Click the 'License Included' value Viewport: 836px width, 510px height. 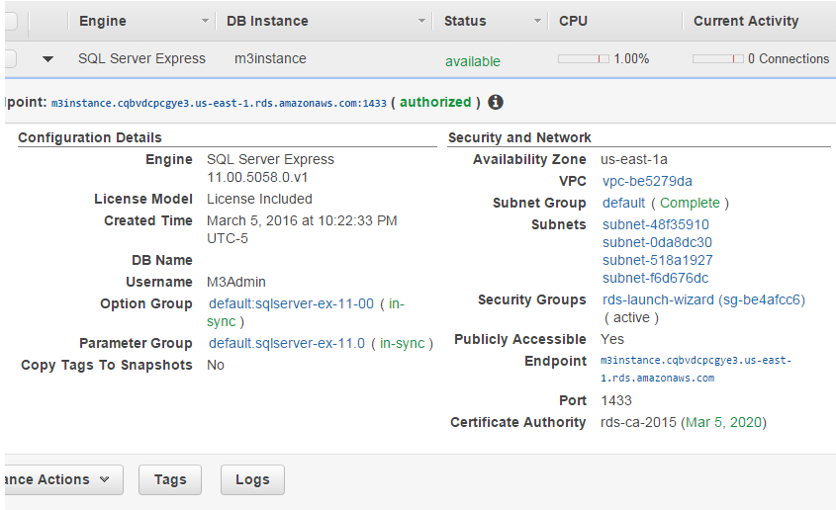(x=259, y=199)
